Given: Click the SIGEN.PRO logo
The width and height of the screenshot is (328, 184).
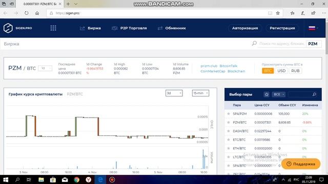Looking at the screenshot, I should tap(18, 28).
